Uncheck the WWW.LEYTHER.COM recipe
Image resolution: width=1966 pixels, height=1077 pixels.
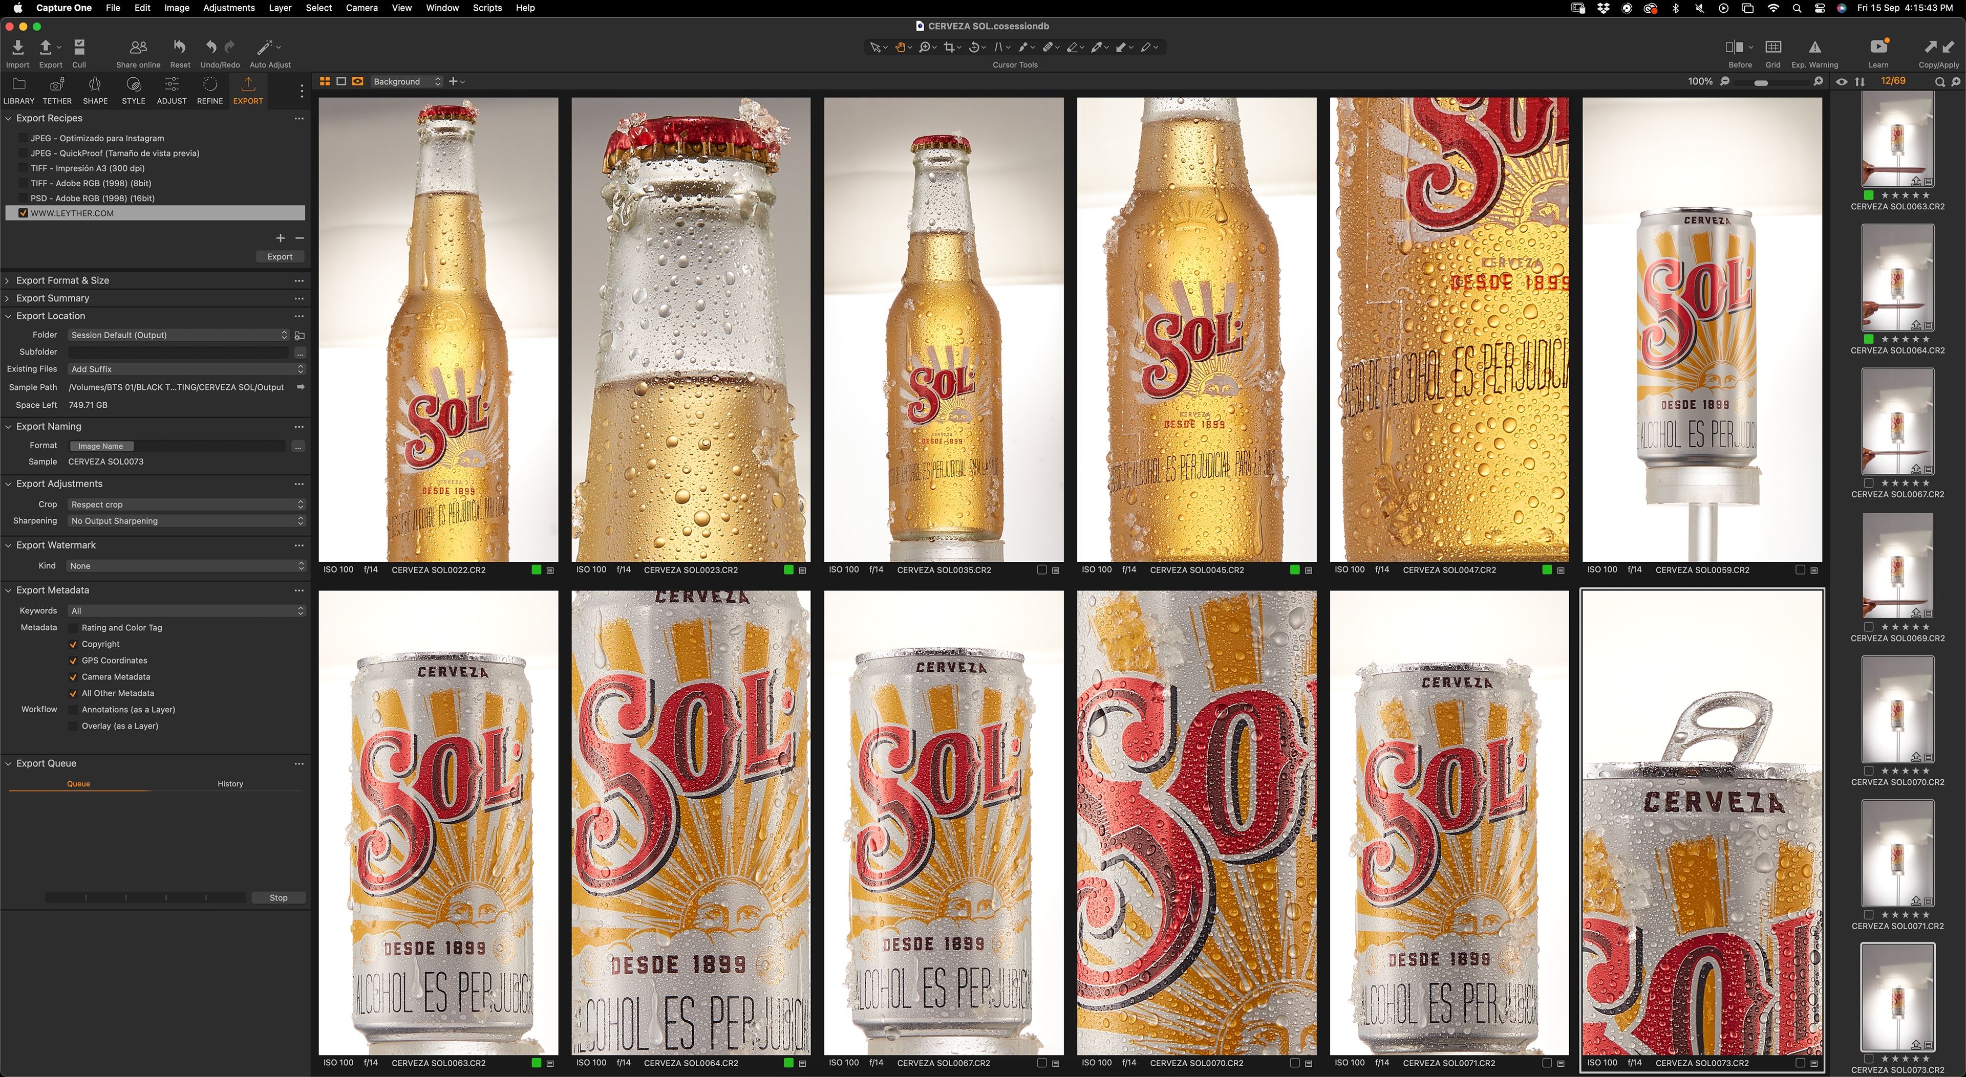[x=23, y=213]
